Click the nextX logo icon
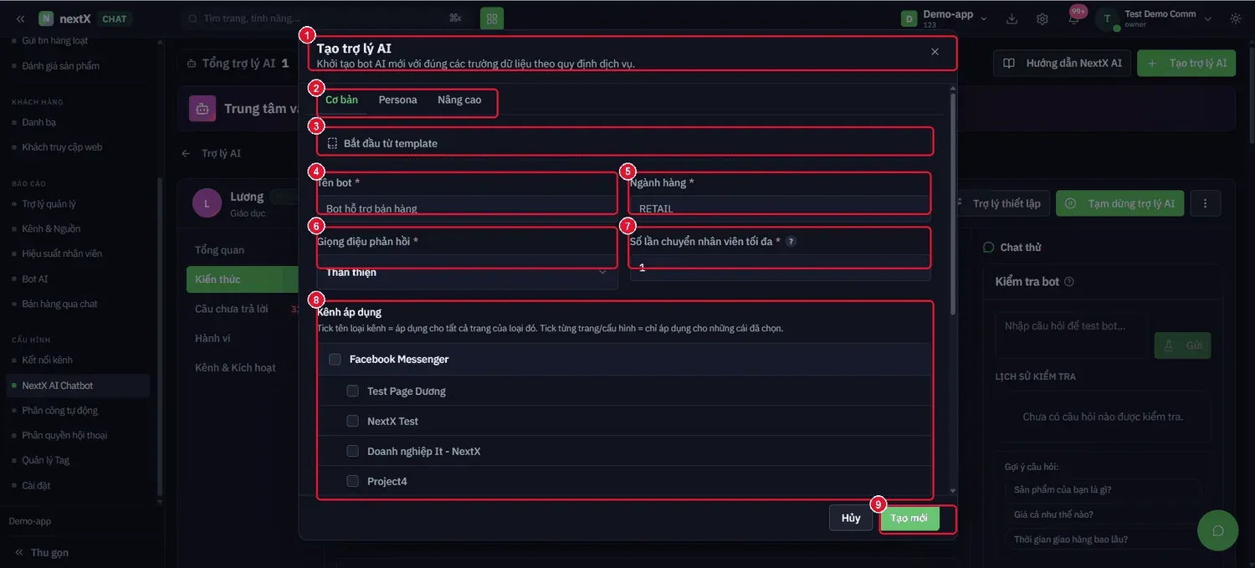The height and width of the screenshot is (568, 1255). click(46, 18)
